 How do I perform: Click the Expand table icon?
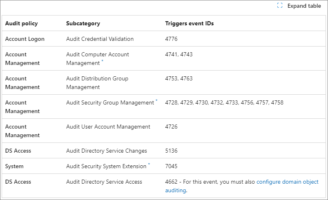click(x=280, y=6)
